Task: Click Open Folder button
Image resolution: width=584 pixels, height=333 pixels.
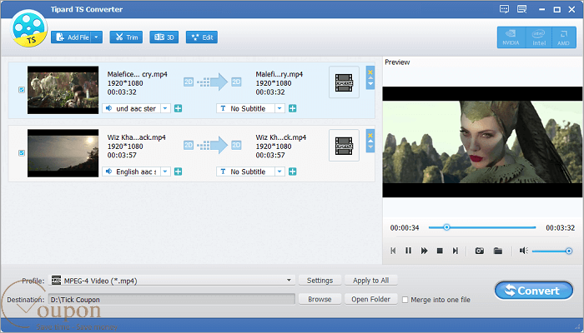Action: 371,299
